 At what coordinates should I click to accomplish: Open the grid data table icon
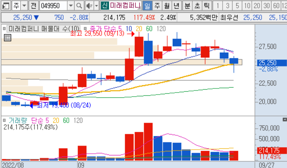pyautogui.click(x=7, y=38)
